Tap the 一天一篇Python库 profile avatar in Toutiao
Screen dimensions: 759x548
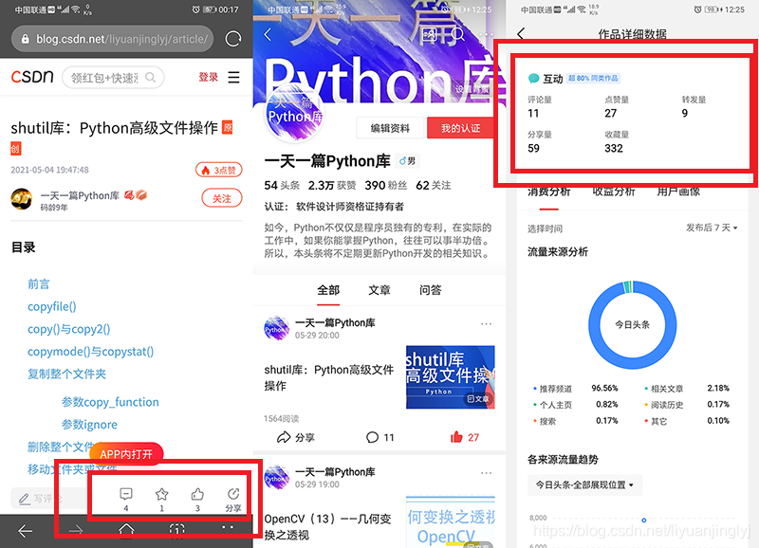[295, 114]
